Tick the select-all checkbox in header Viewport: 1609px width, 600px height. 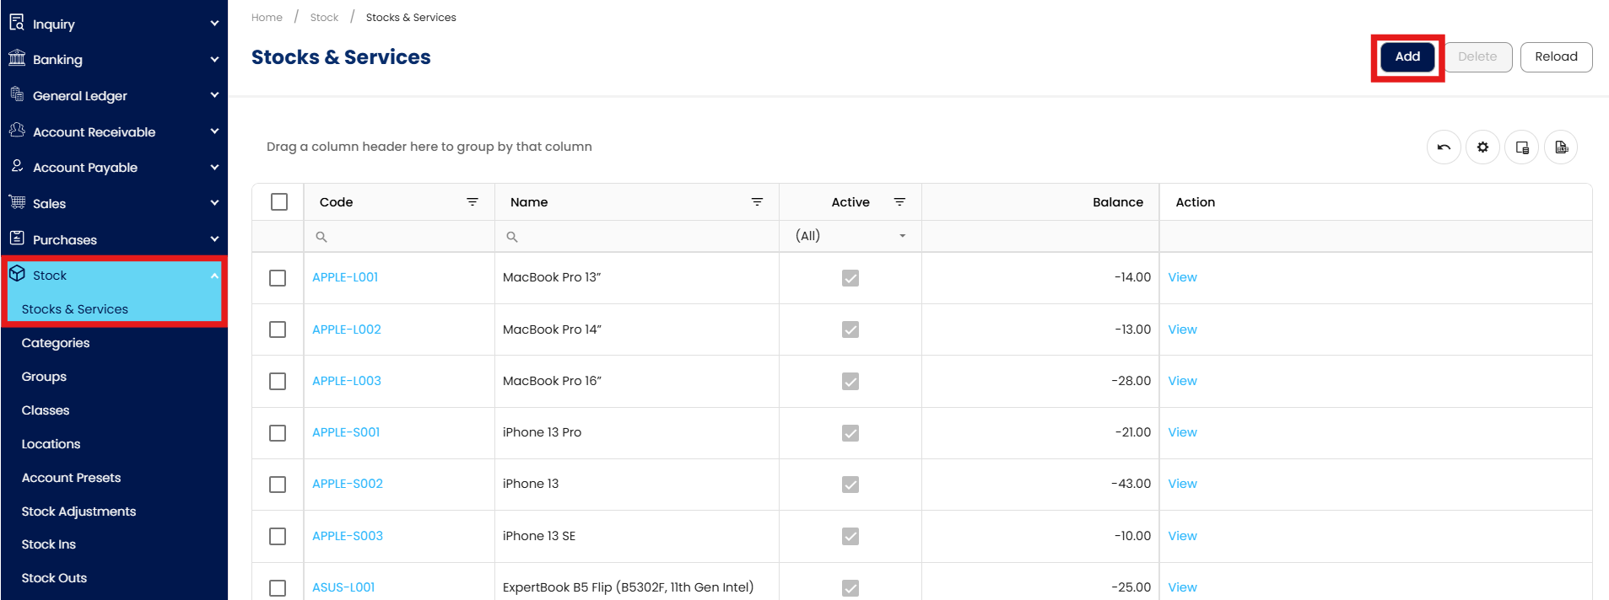[279, 202]
